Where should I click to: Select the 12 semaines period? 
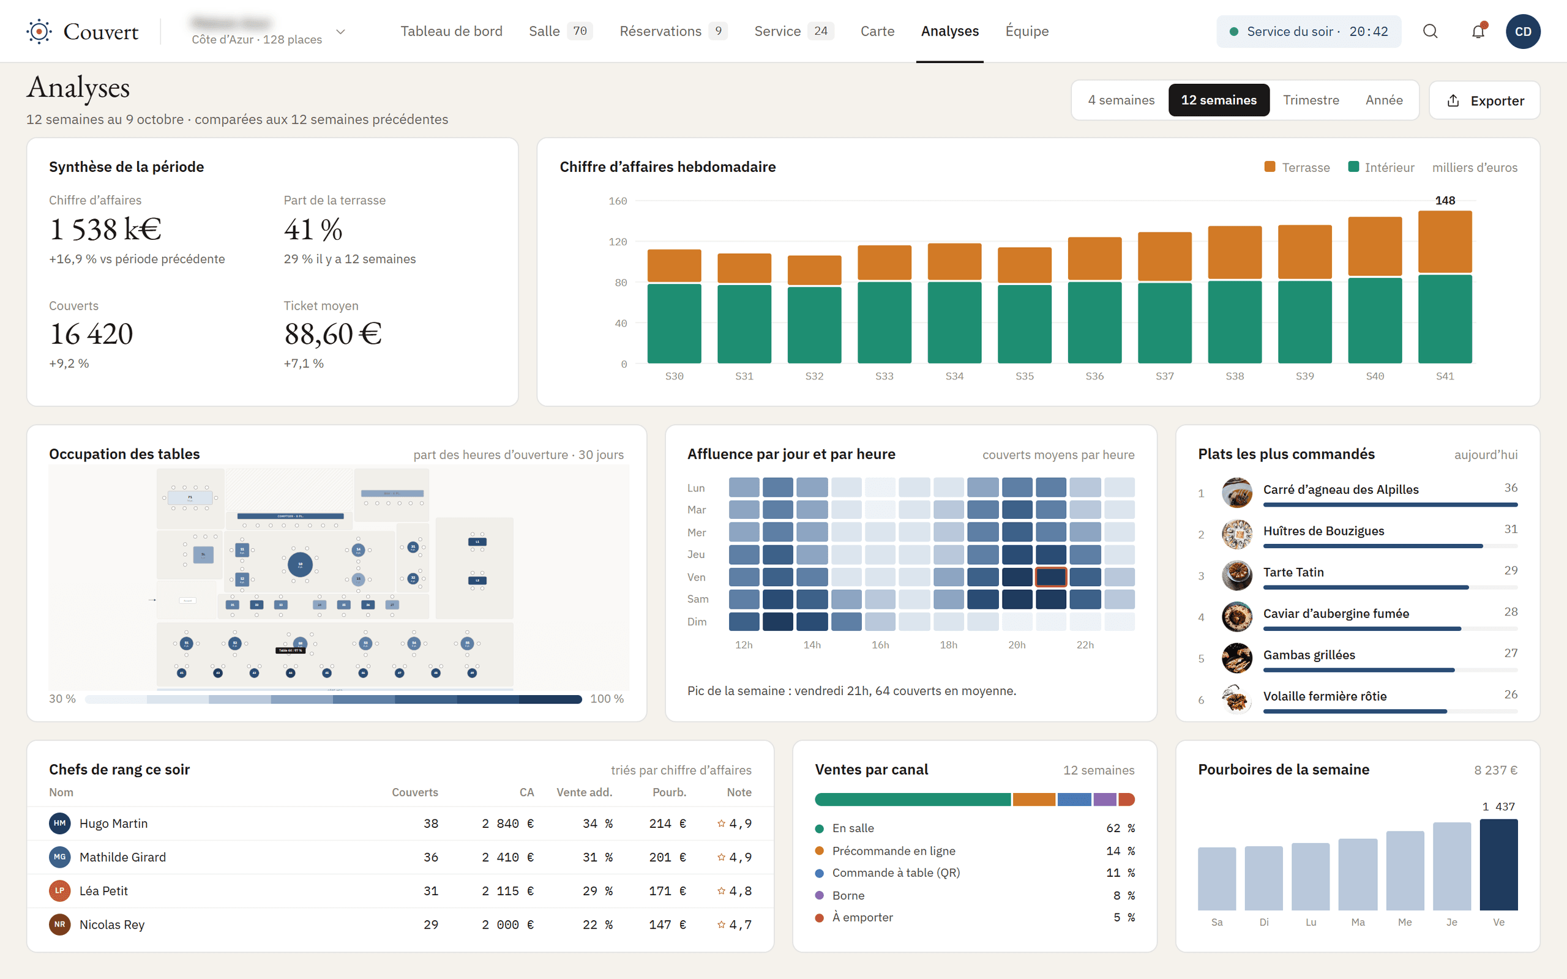[x=1219, y=100]
